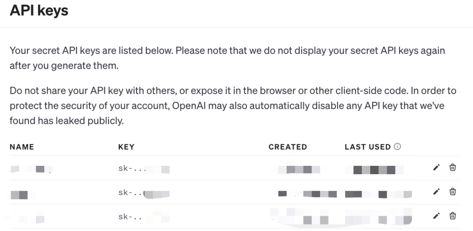The image size is (473, 231).
Task: Click the 'Do not share your API key' paragraph
Action: tap(233, 106)
